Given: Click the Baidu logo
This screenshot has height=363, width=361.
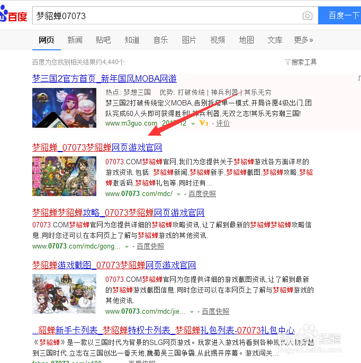Looking at the screenshot, I should (x=13, y=14).
